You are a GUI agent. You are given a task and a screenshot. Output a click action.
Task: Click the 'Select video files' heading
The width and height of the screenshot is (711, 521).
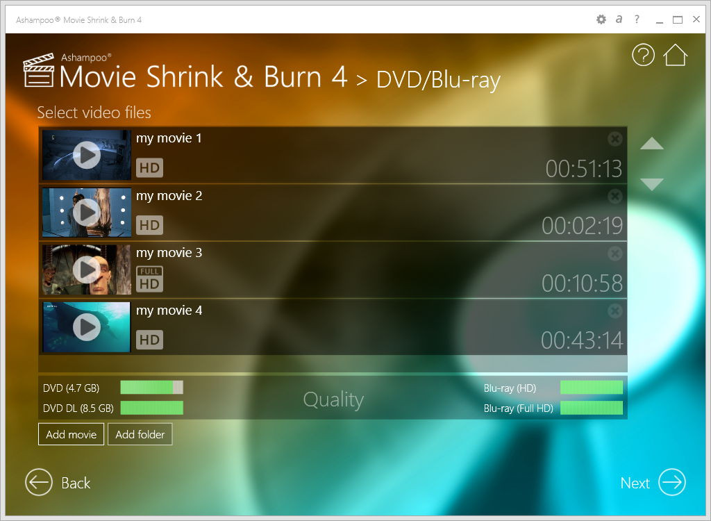(94, 113)
